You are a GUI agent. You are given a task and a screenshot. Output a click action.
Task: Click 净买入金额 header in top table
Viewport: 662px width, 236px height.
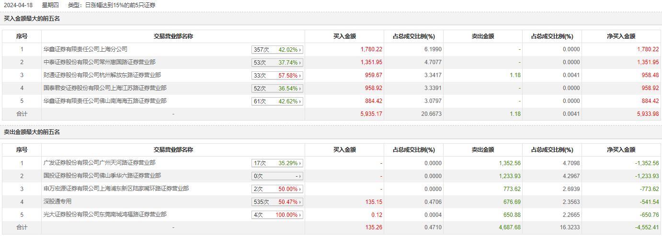(621, 36)
